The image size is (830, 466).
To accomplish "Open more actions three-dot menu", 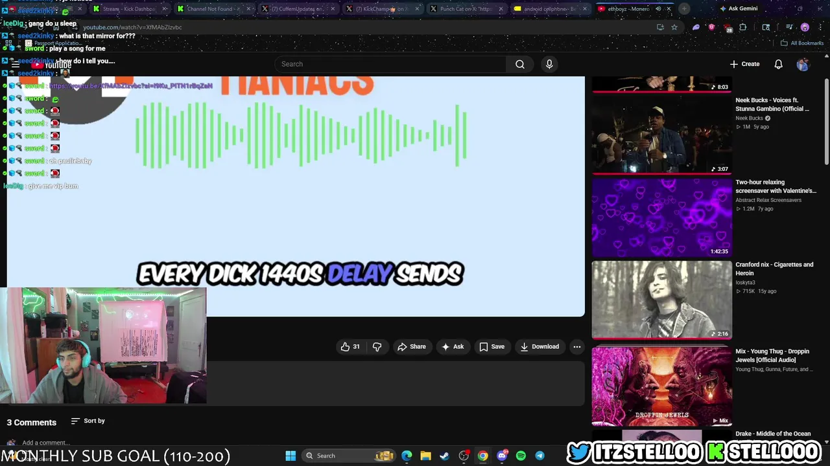I will click(x=576, y=347).
